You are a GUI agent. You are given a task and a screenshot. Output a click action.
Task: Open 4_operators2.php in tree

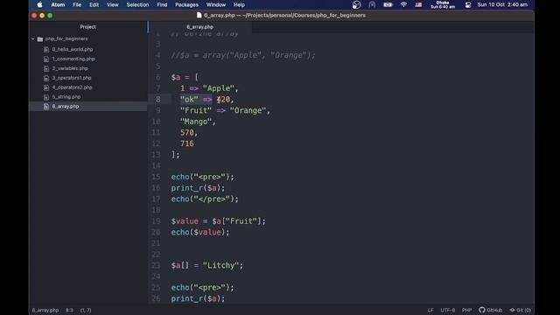pyautogui.click(x=72, y=87)
